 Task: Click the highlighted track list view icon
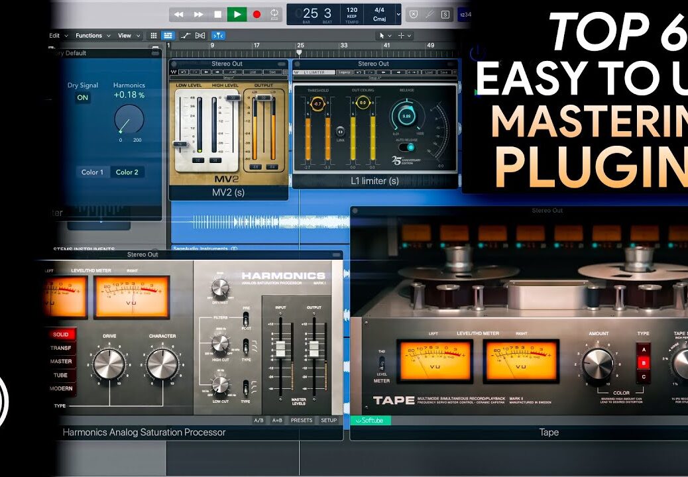(168, 36)
